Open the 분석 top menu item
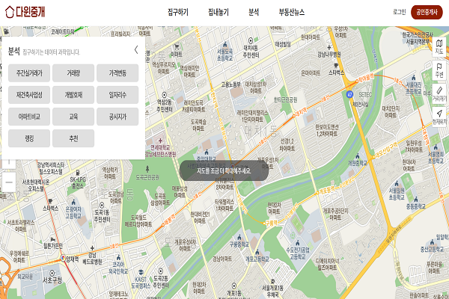Screen dimensions: 449x299 tap(254, 12)
